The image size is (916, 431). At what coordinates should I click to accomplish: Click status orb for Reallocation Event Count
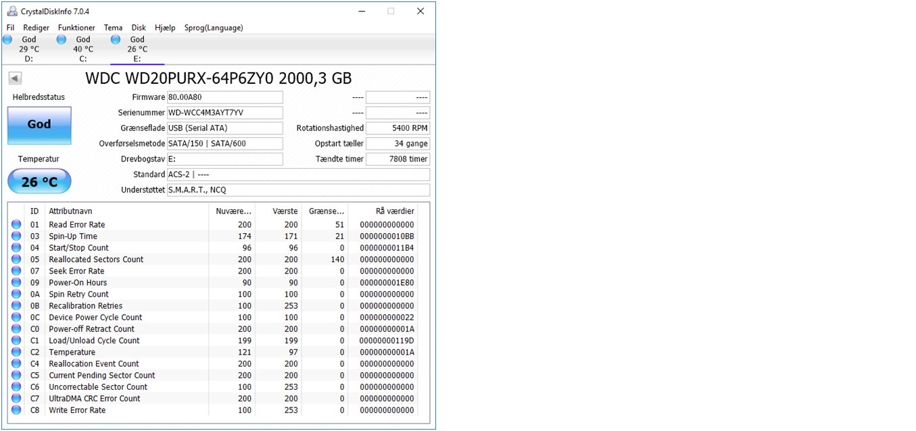pyautogui.click(x=16, y=363)
